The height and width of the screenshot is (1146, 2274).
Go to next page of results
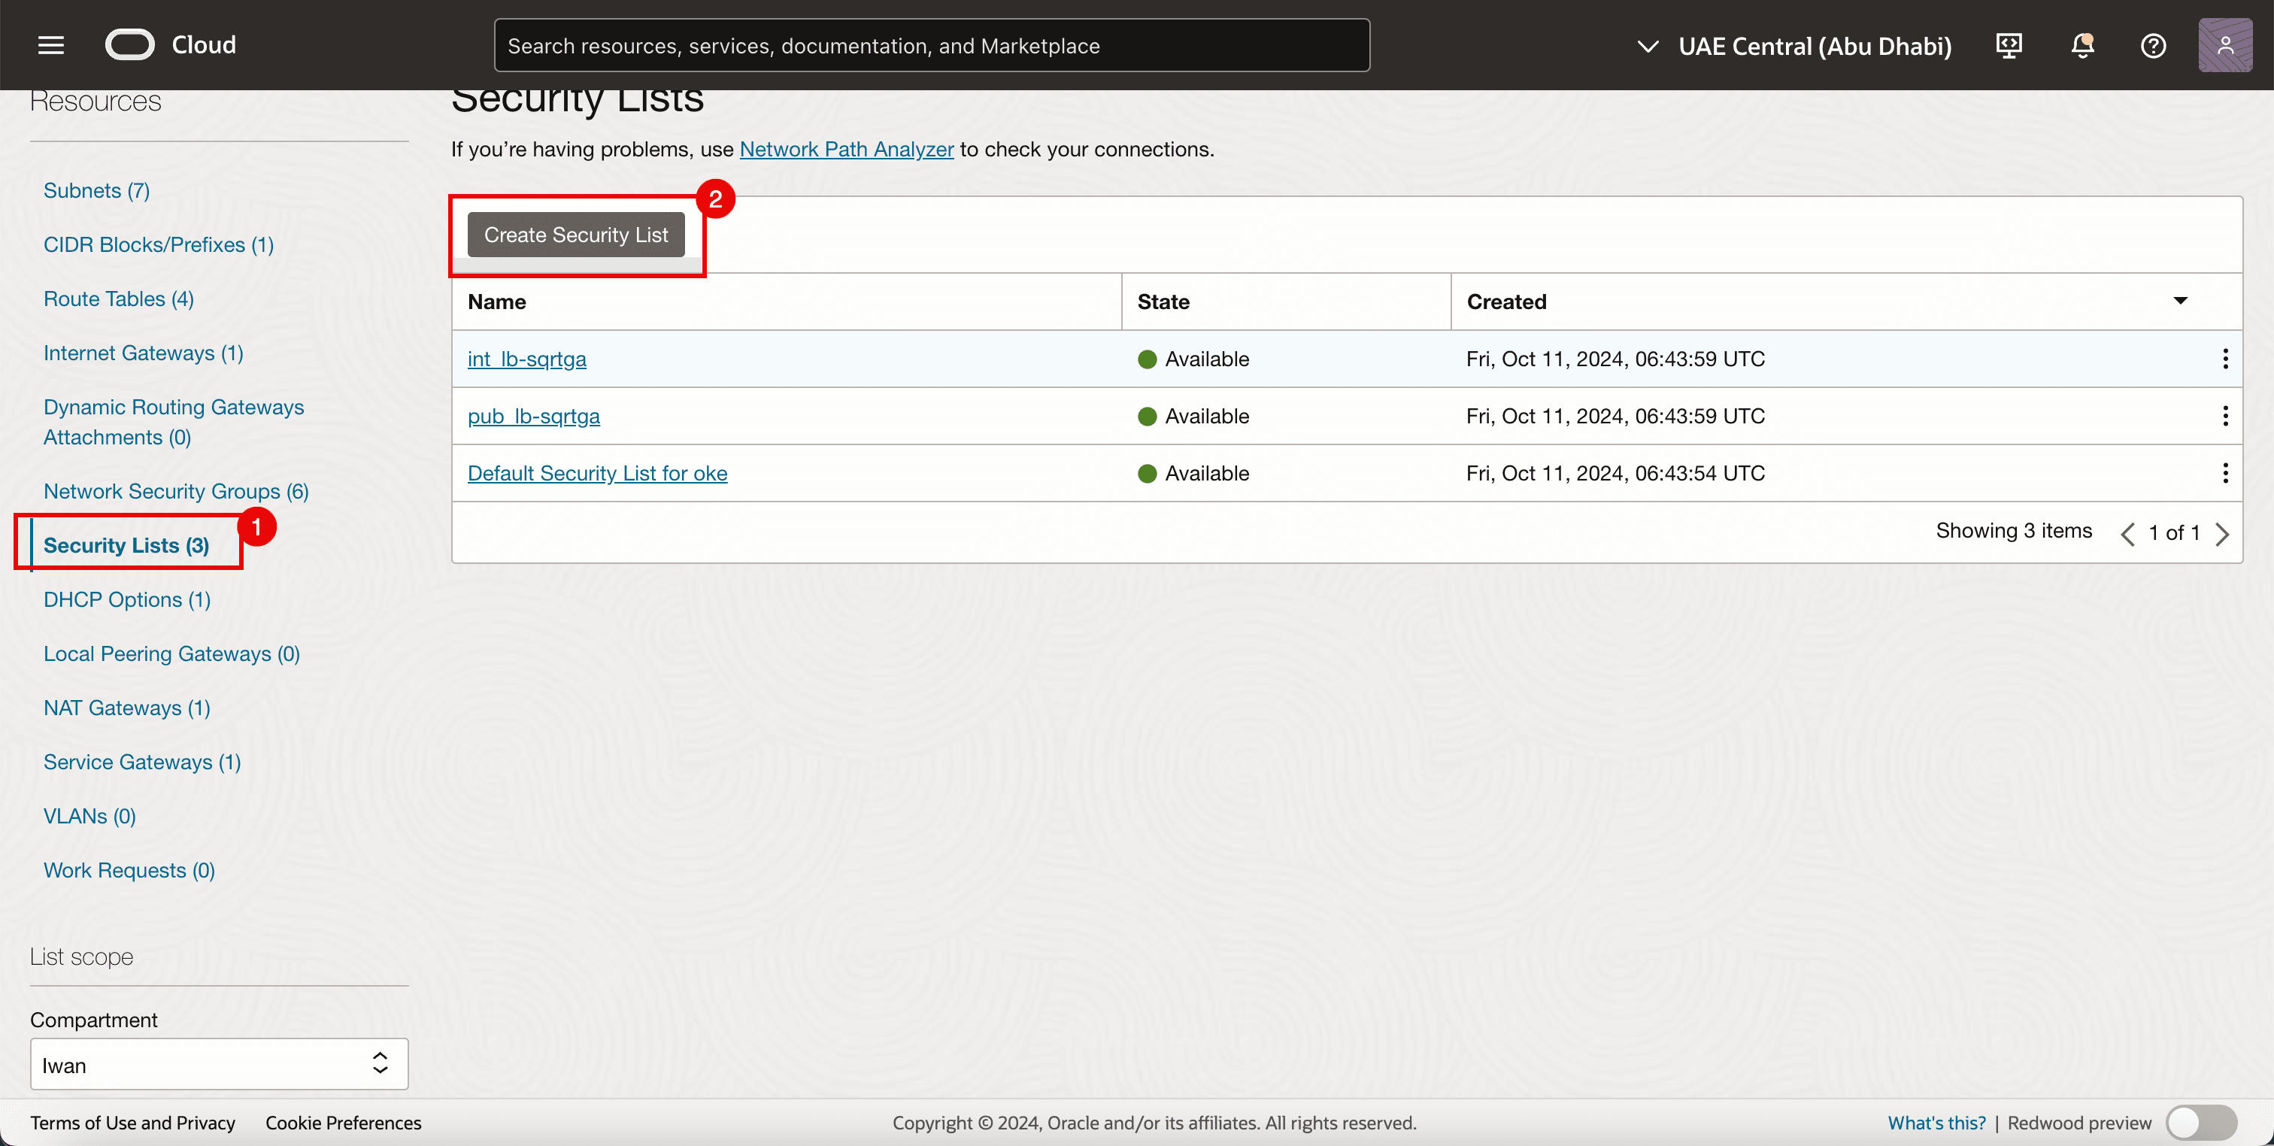click(x=2222, y=533)
